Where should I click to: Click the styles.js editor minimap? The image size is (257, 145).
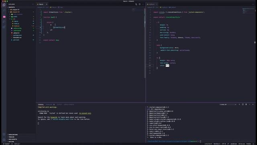point(248,11)
